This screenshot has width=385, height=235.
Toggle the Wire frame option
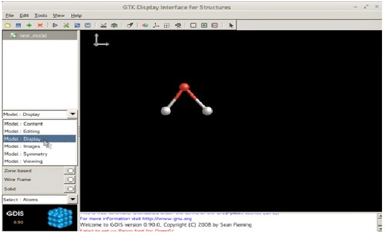pos(70,180)
